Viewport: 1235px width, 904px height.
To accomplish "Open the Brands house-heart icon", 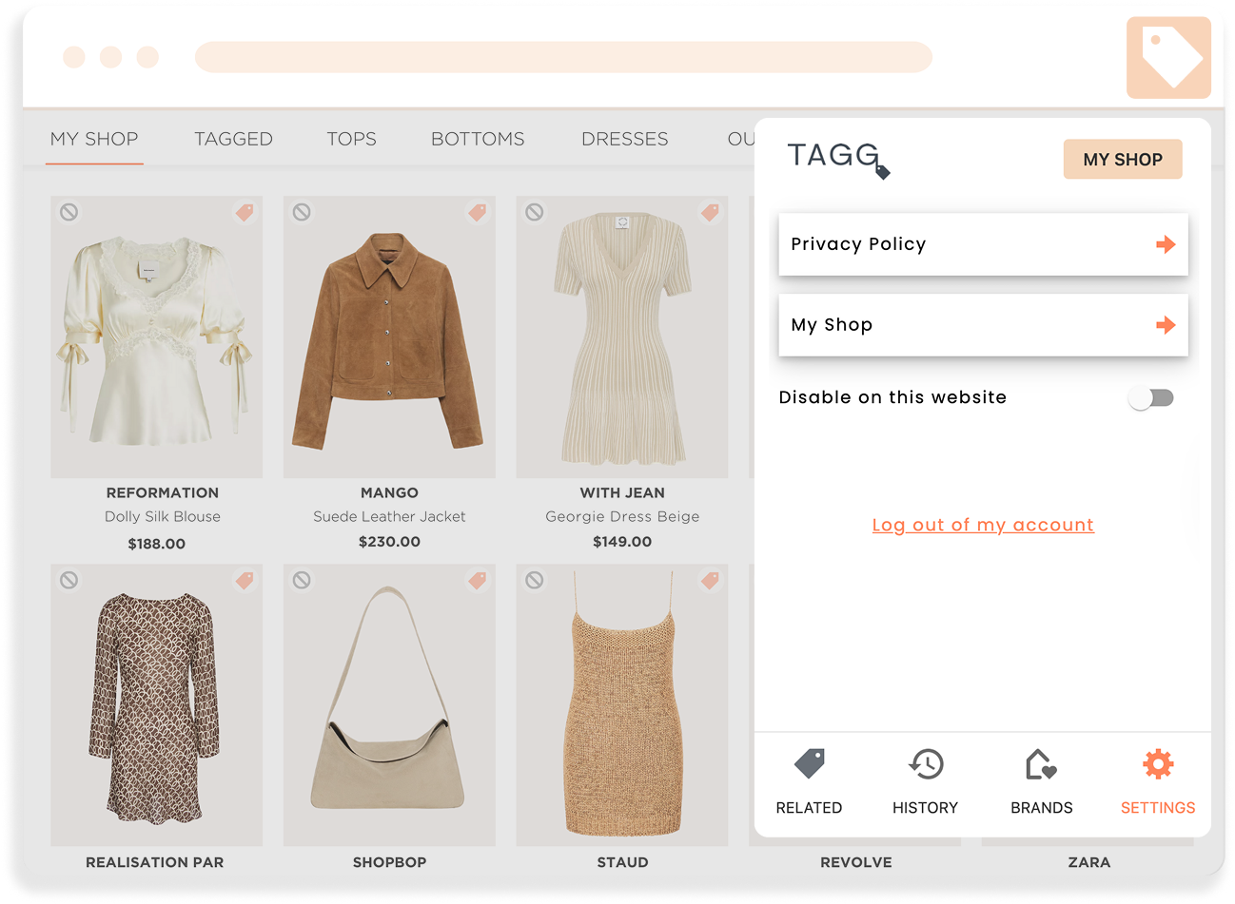I will point(1041,764).
